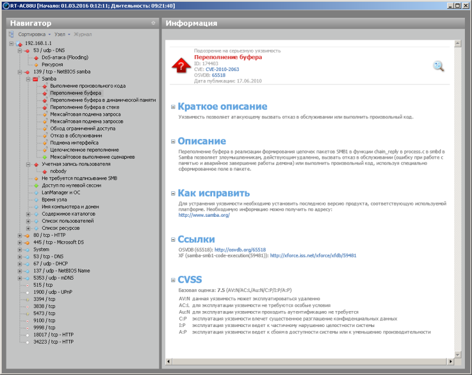472x375 pixels.
Task: Open the Сортировка dropdown menu
Action: click(x=34, y=34)
